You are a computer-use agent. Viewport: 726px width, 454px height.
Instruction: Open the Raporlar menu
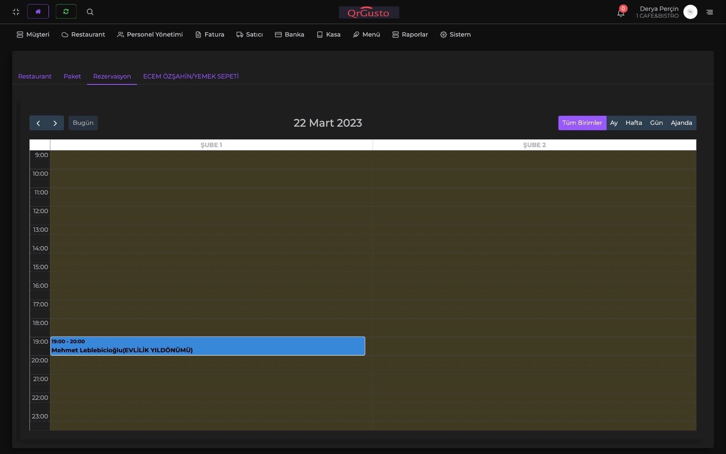point(410,35)
